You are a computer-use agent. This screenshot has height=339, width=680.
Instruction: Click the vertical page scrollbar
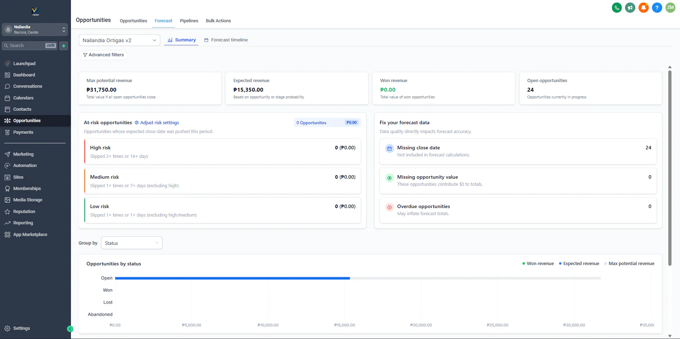tap(670, 168)
